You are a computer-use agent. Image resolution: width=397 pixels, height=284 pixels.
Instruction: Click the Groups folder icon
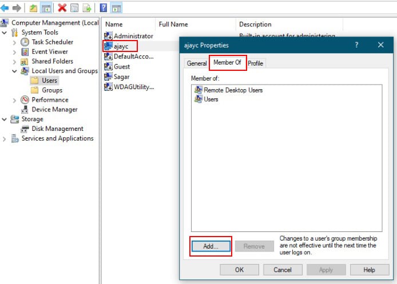pos(34,90)
